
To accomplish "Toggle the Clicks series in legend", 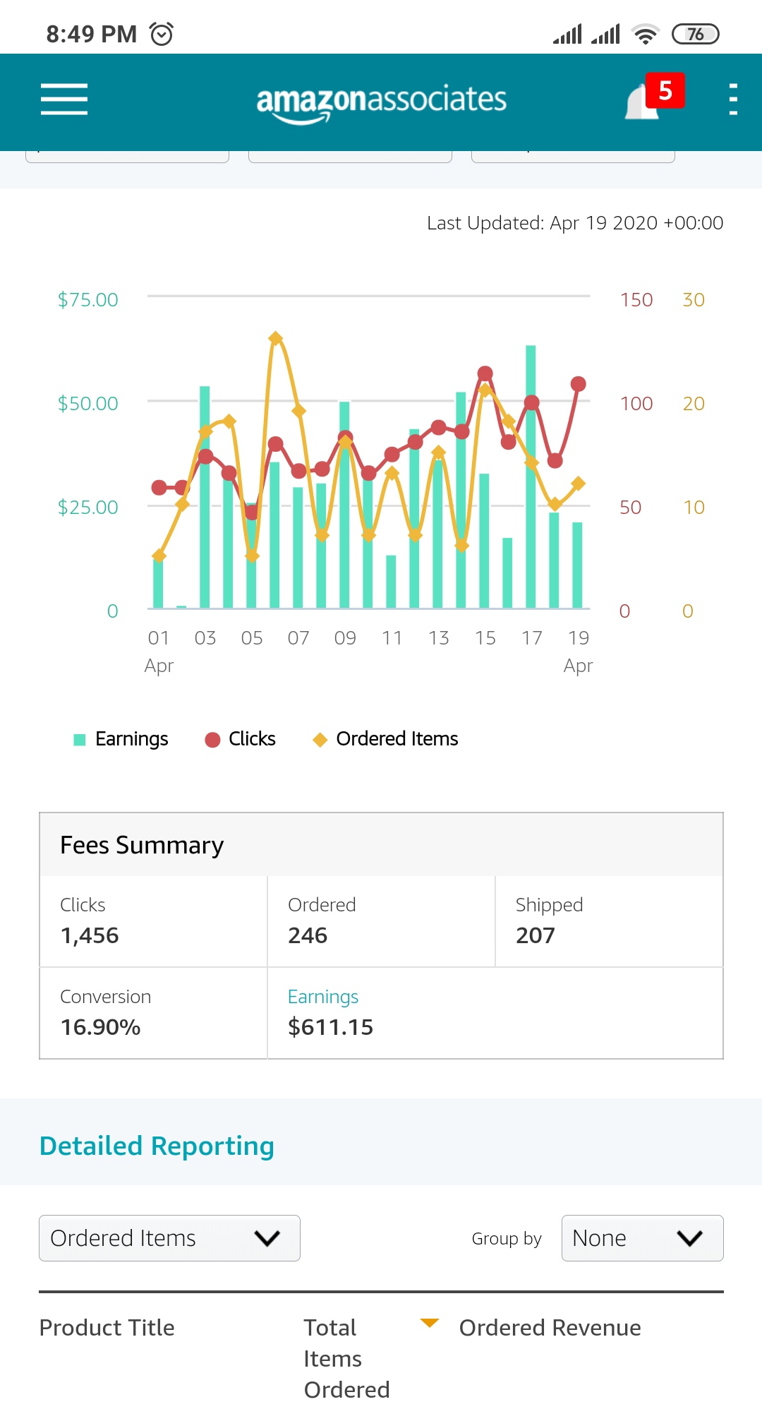I will 241,739.
